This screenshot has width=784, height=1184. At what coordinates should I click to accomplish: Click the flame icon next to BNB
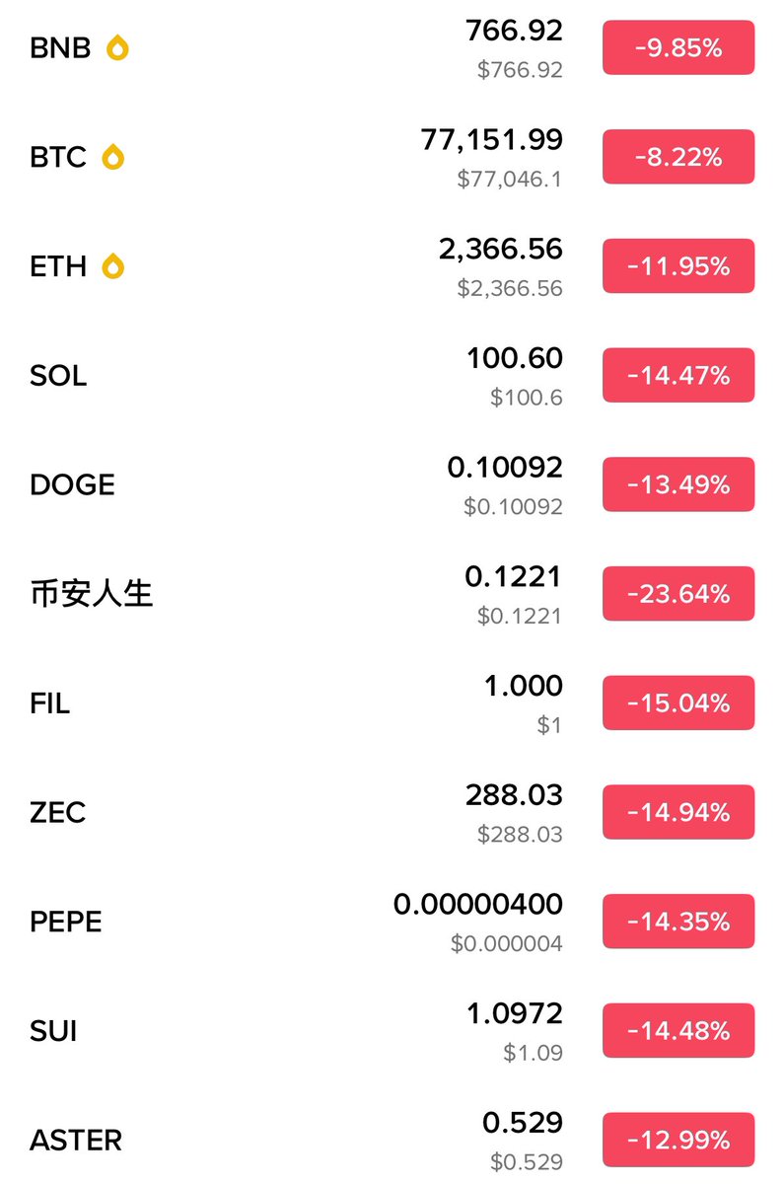pos(117,47)
